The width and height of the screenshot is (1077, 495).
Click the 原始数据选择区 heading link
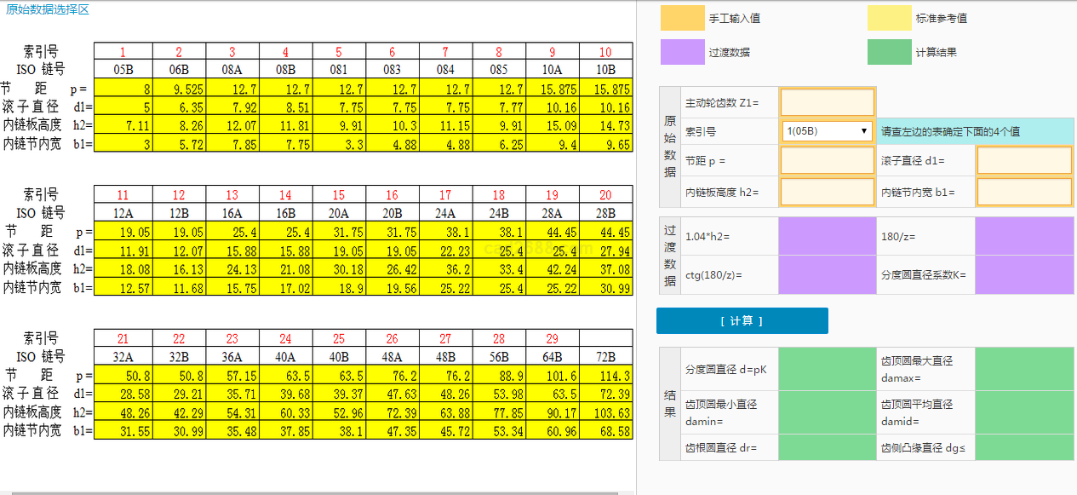coord(47,9)
